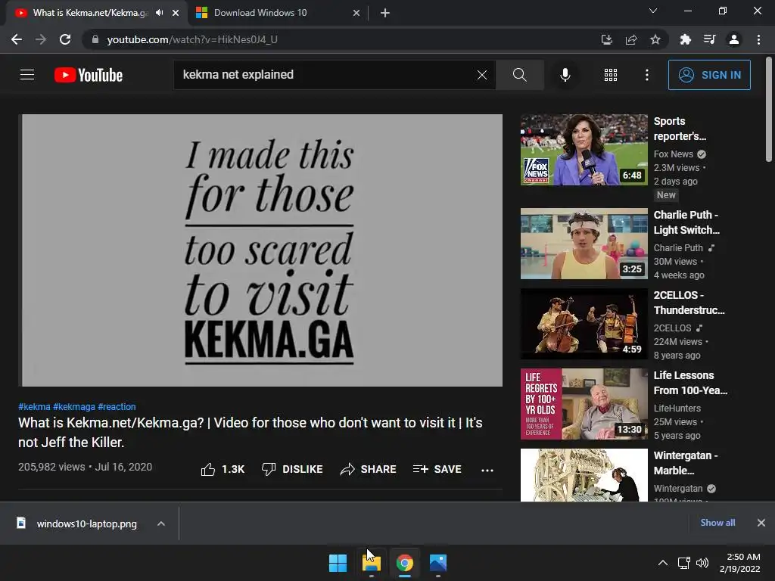Bookmark this tab with the star icon

tap(655, 39)
